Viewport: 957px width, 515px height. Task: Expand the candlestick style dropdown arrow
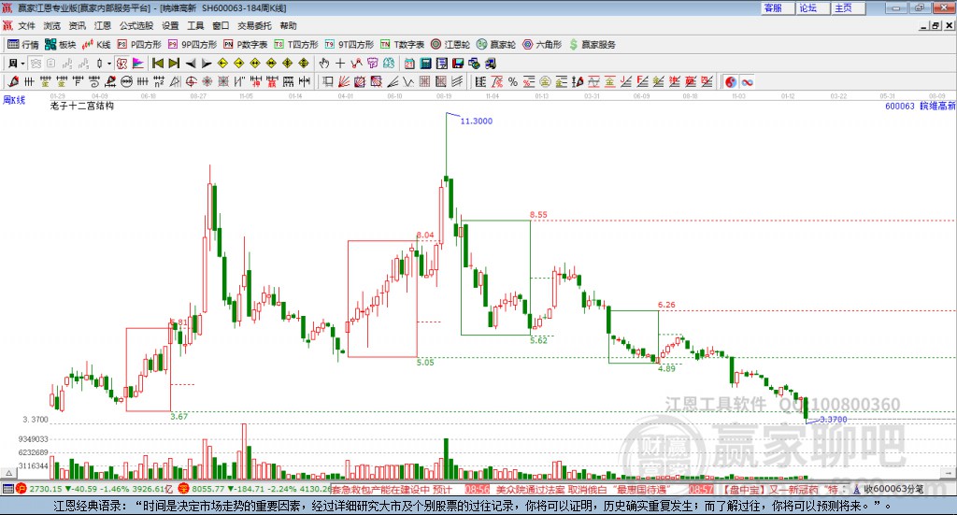pyautogui.click(x=109, y=64)
